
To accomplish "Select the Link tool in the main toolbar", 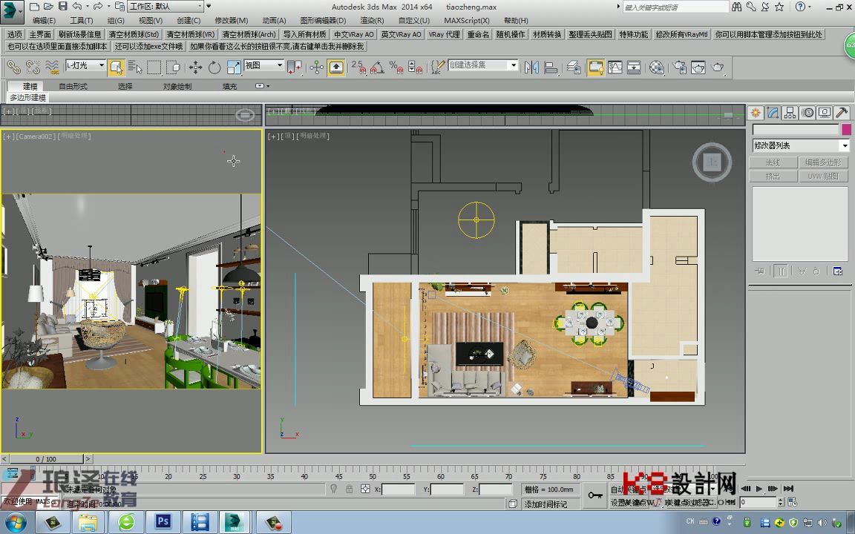I will pos(13,67).
